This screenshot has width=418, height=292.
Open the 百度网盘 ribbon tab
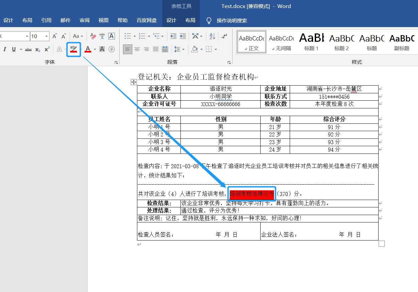(147, 20)
